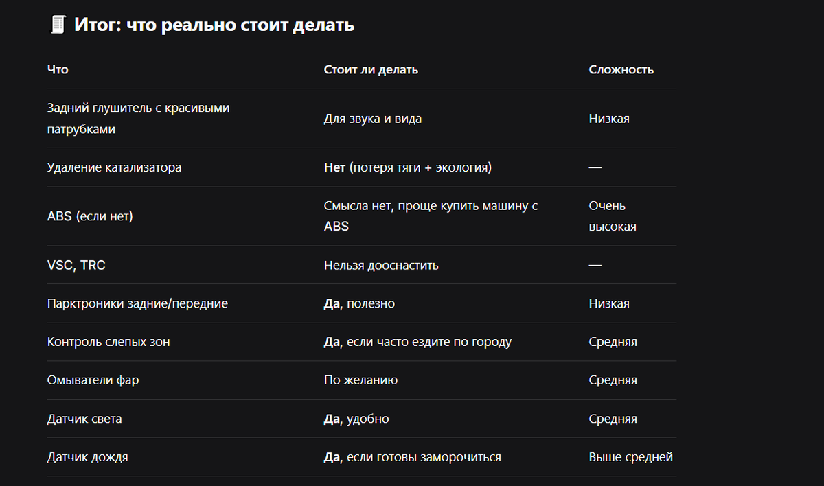
Task: Click the "VSC, TRC" row label
Action: tap(76, 265)
